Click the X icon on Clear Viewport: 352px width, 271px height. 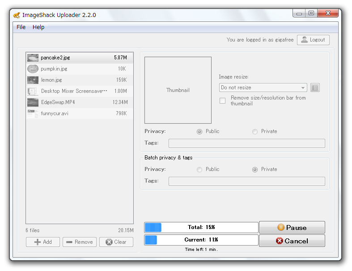tap(109, 242)
